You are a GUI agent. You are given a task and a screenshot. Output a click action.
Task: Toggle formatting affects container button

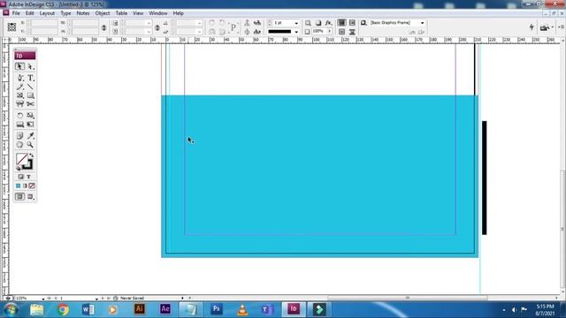coord(20,177)
